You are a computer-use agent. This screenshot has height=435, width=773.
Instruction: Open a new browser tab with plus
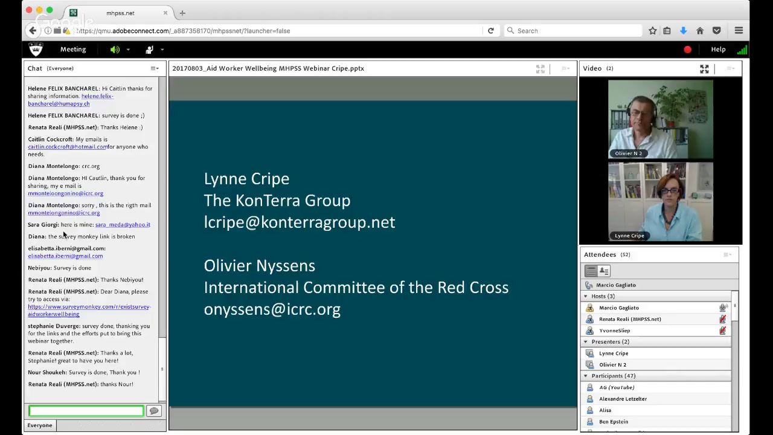pyautogui.click(x=182, y=13)
